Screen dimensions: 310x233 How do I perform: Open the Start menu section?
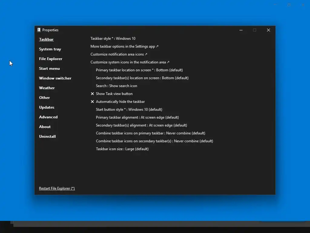coord(49,69)
